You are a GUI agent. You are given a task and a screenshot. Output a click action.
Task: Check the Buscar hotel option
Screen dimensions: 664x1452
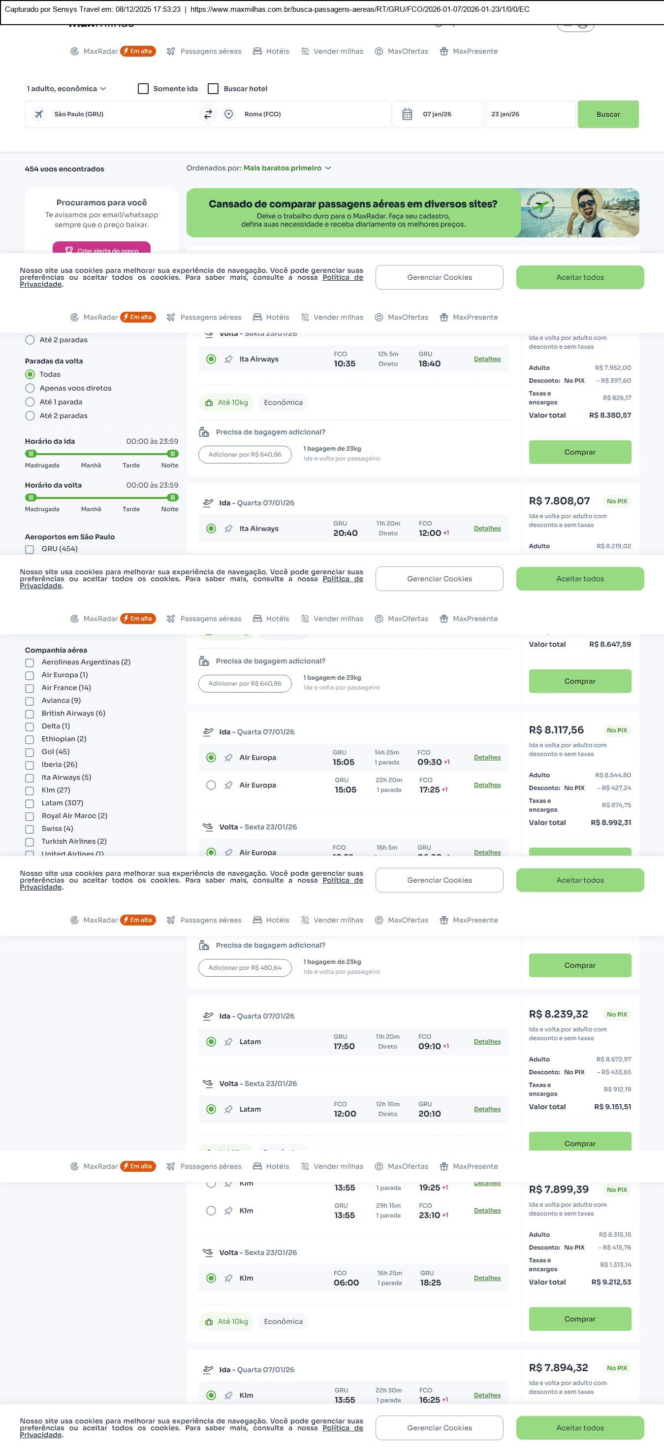pos(213,89)
